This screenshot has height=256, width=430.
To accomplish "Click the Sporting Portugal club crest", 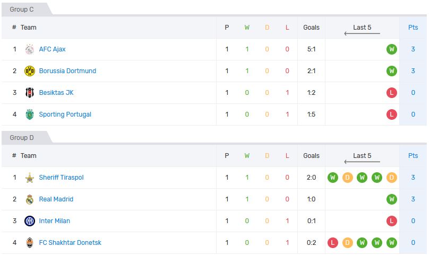I will pyautogui.click(x=30, y=114).
